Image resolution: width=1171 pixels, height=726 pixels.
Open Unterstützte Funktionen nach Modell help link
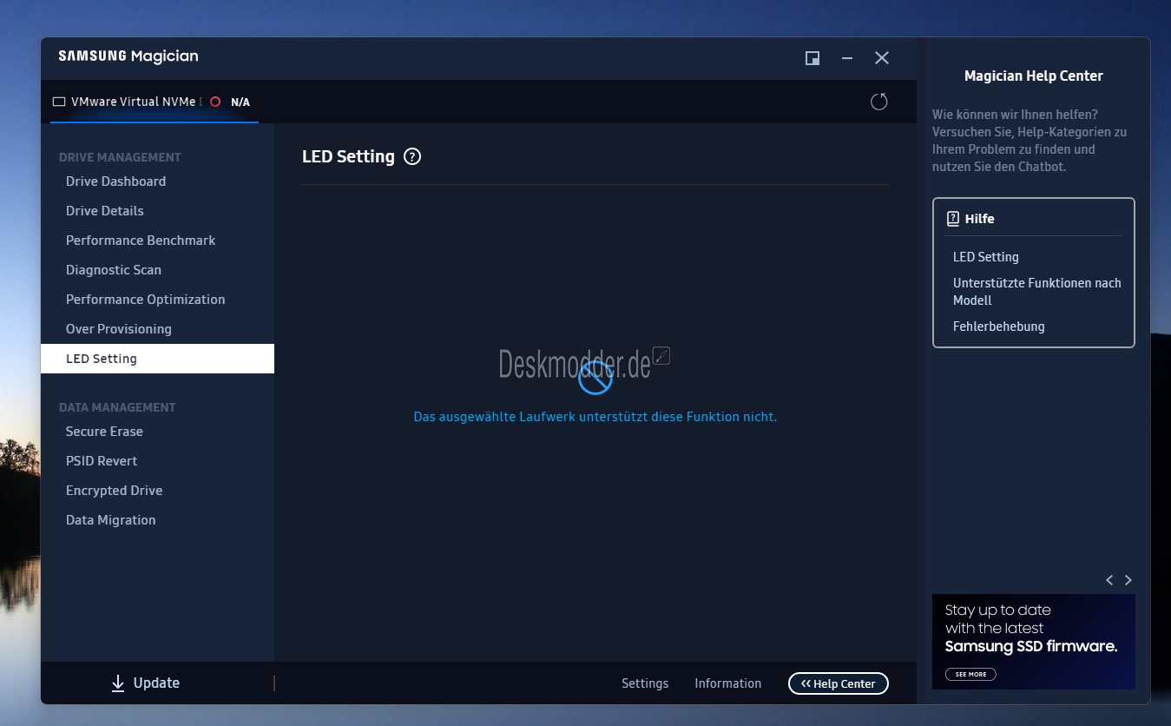1036,292
